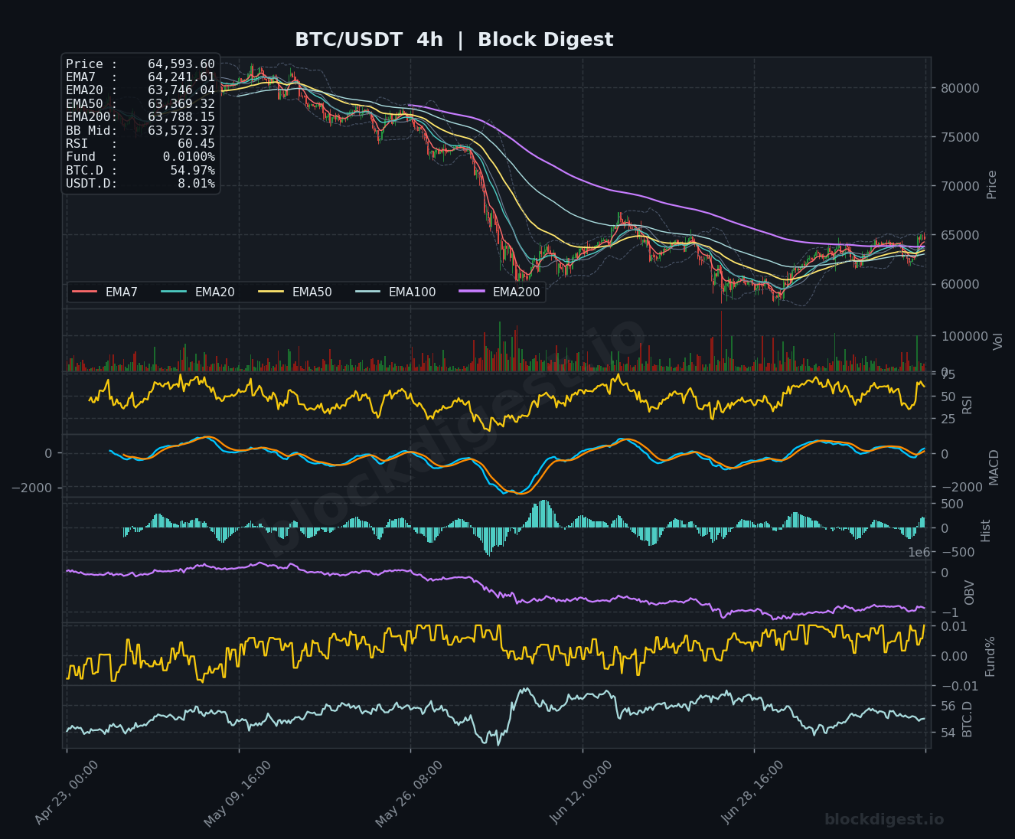Select the Fund value 0.0100%

(189, 157)
